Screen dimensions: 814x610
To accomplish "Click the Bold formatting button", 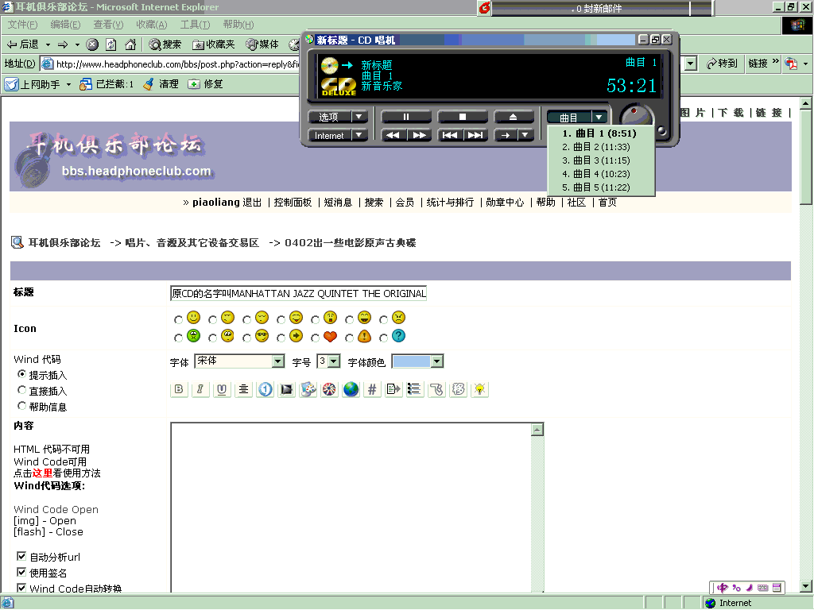I will click(179, 389).
